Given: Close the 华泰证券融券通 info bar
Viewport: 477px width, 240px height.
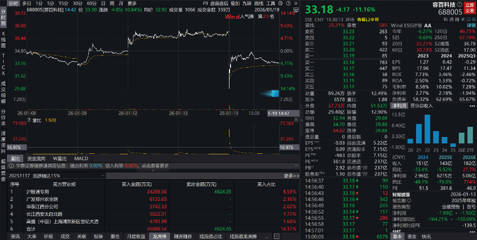Looking at the screenshot, I should click(x=296, y=165).
